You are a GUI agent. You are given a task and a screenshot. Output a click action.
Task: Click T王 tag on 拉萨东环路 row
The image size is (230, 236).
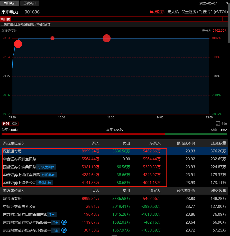pyautogui.click(x=56, y=230)
